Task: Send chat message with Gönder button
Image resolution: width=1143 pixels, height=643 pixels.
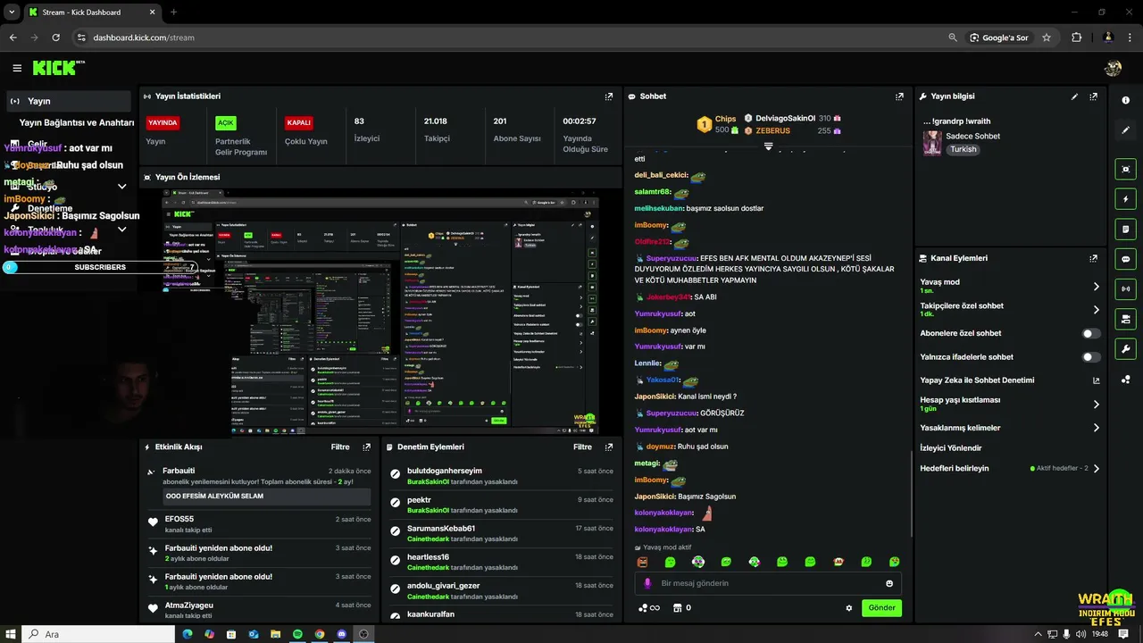Action: [x=881, y=608]
